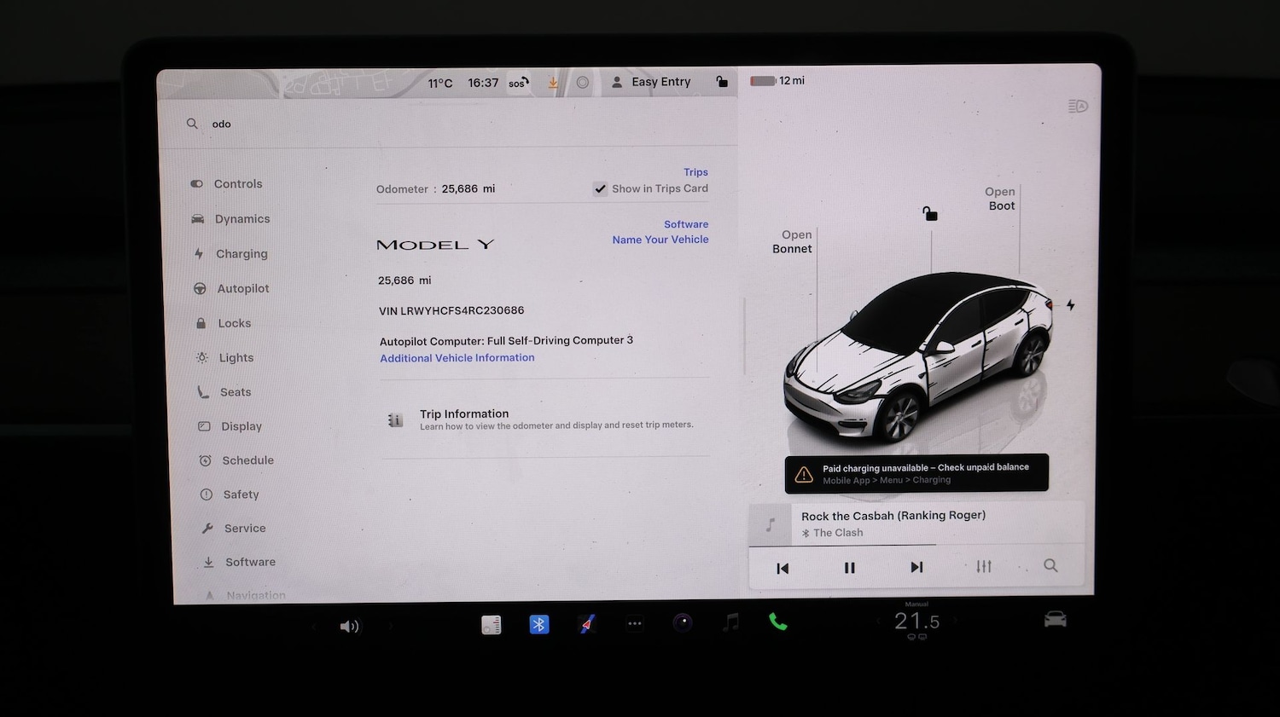
Task: Uncheck Show in Trips Card
Action: pyautogui.click(x=601, y=188)
